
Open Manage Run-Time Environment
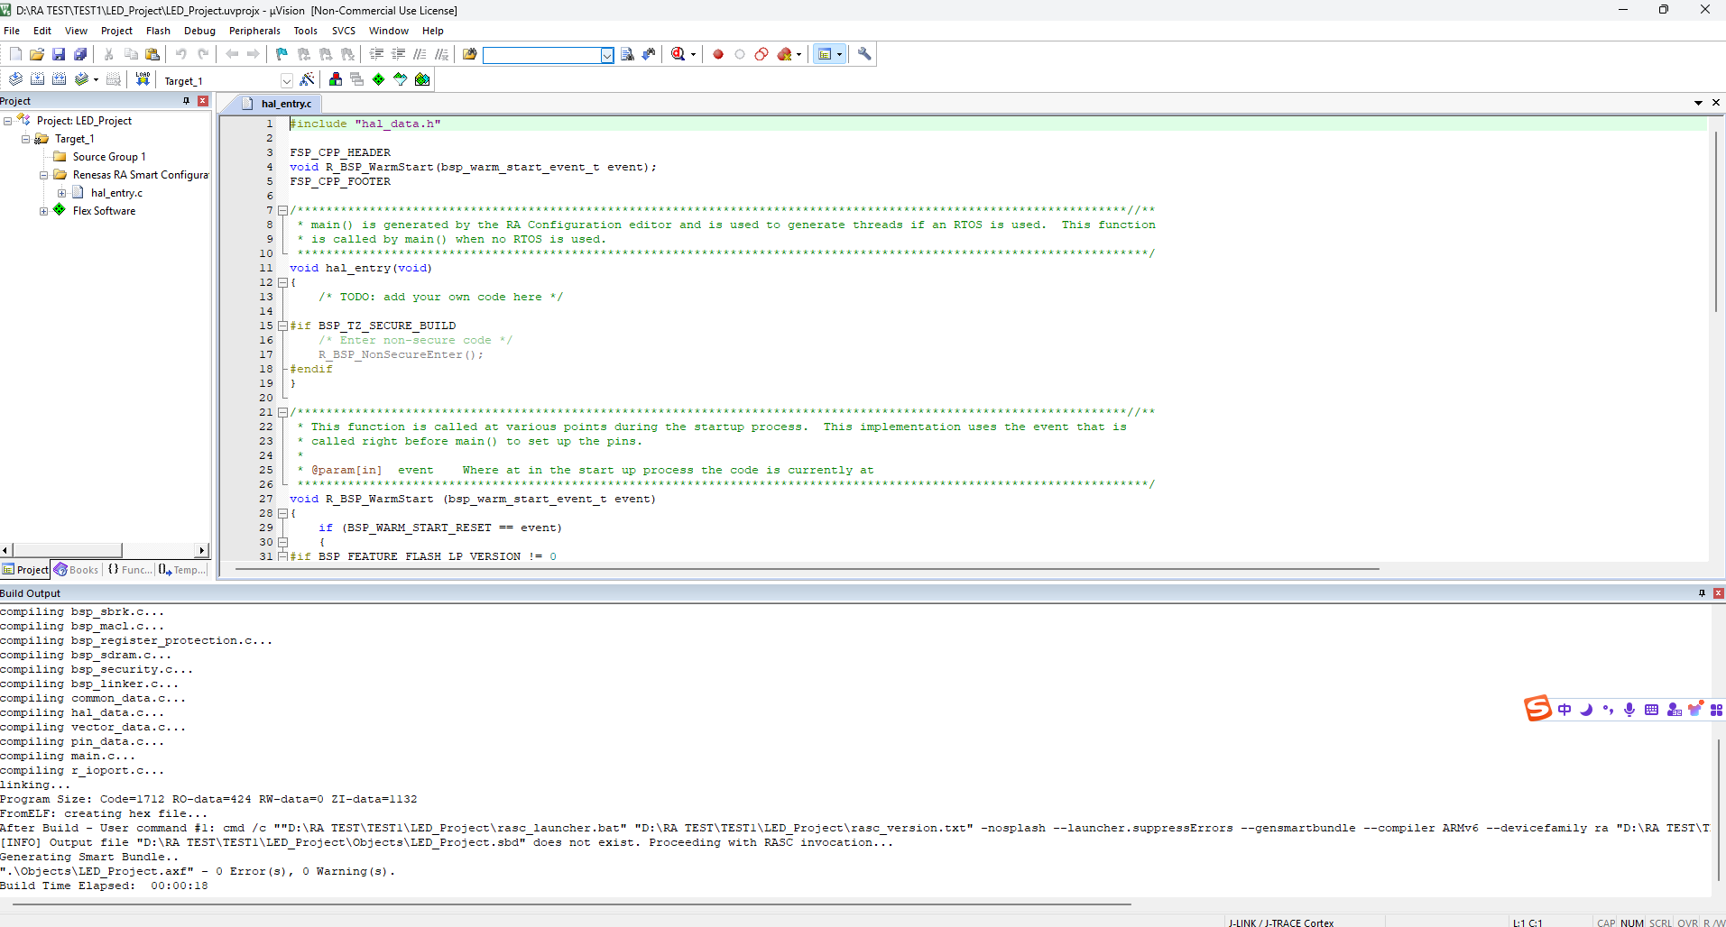coord(378,79)
